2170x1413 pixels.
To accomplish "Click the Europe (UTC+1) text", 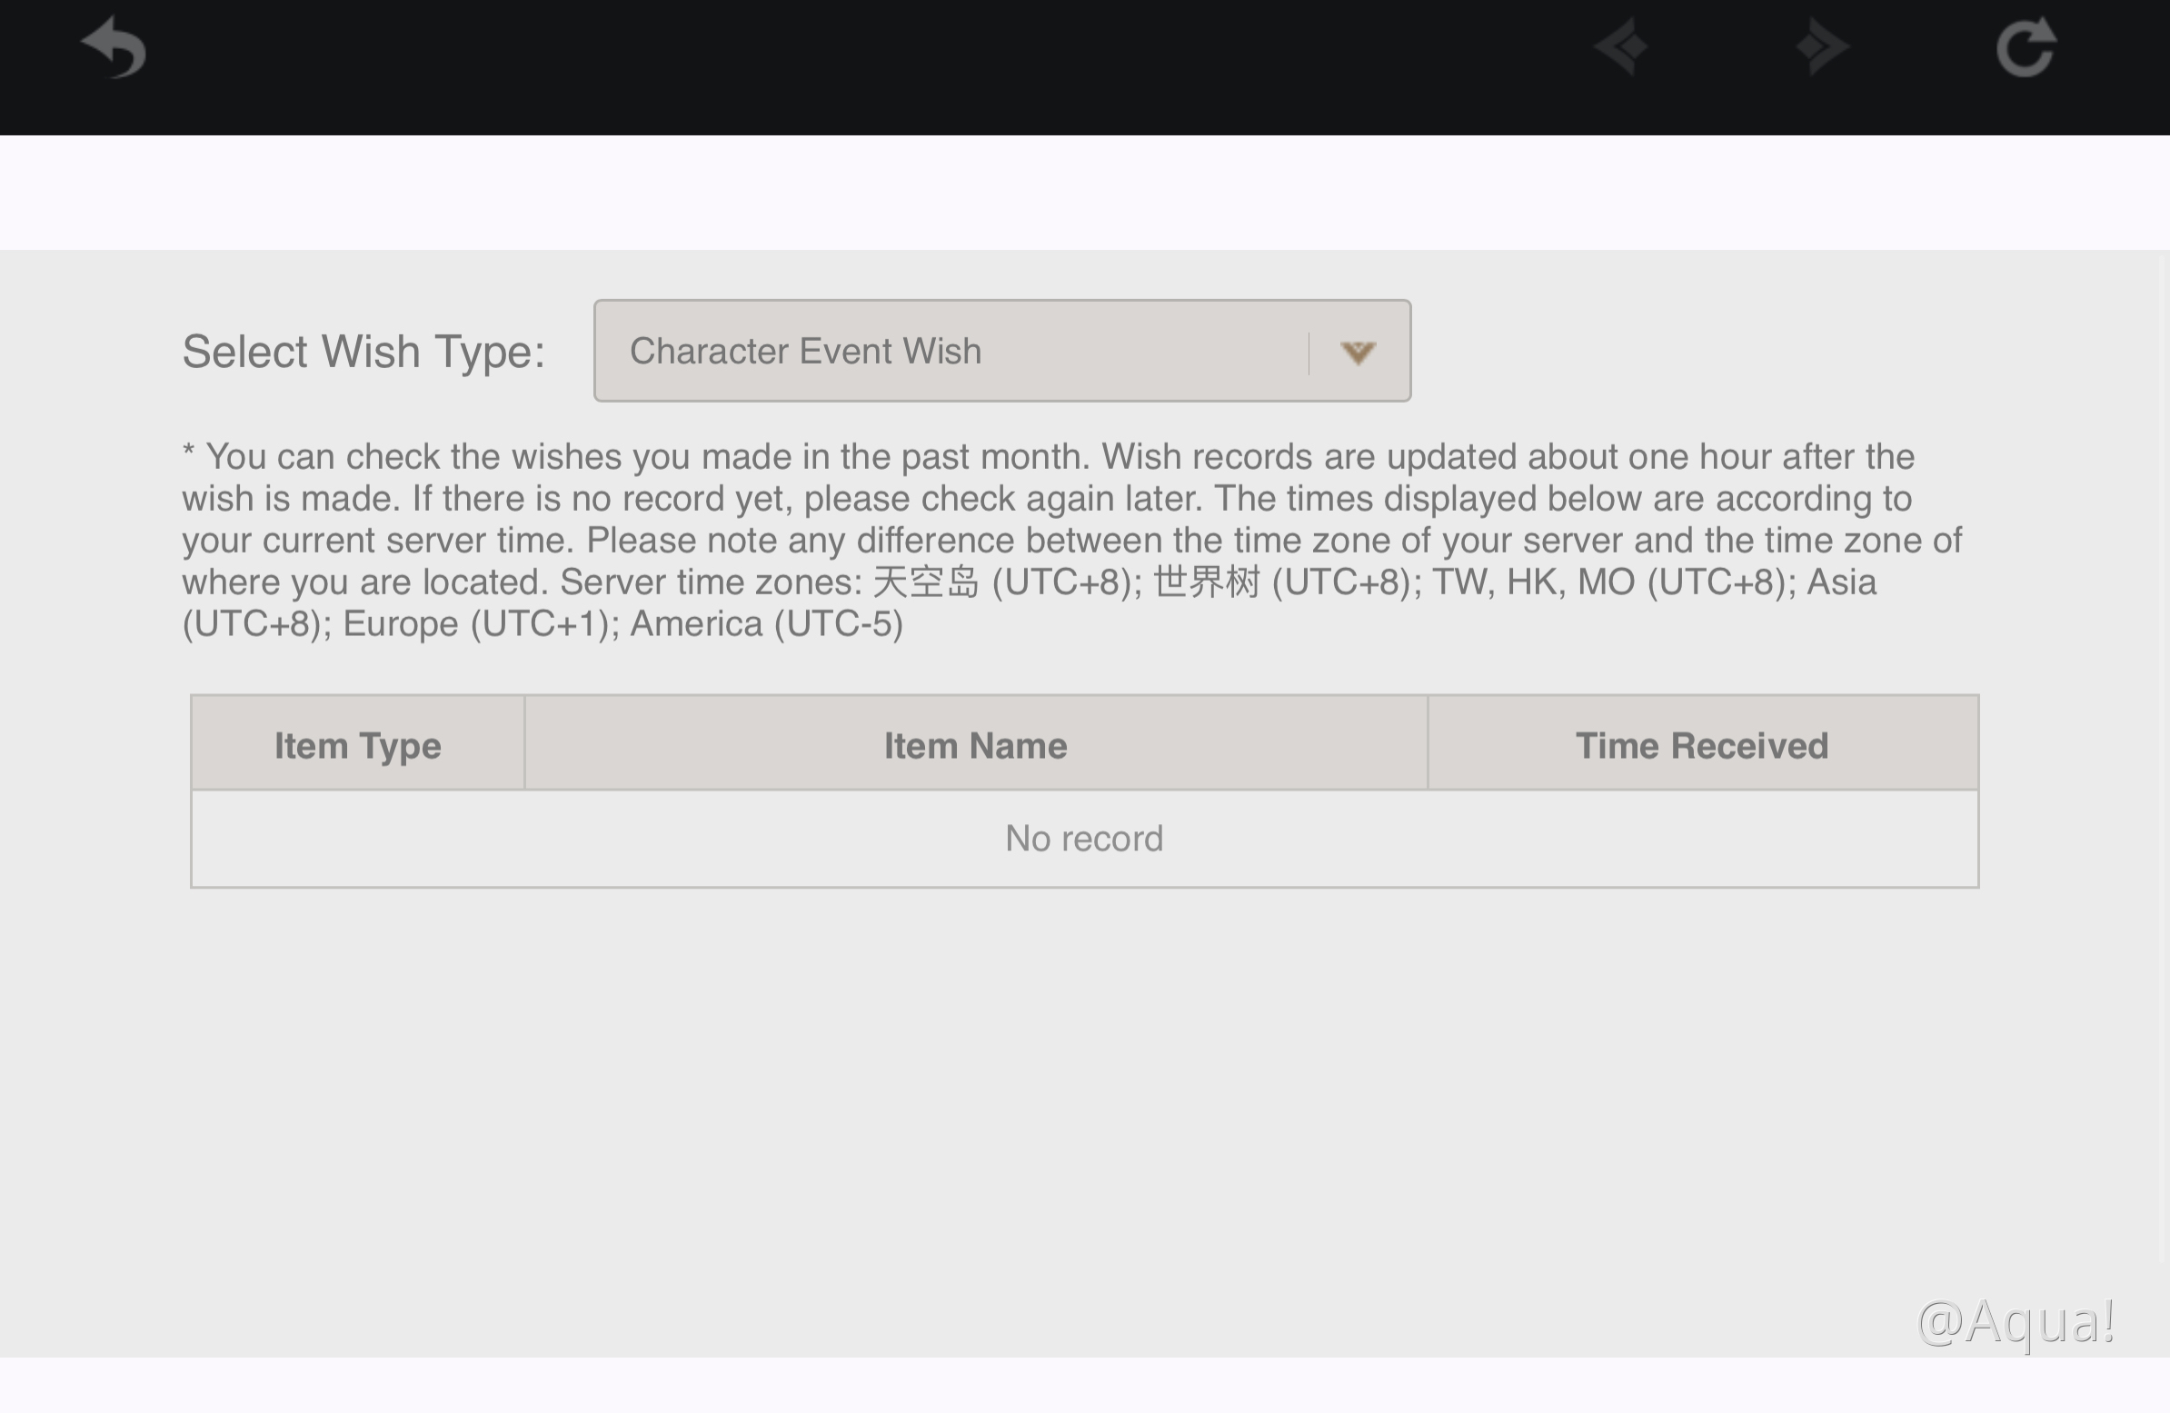I will pos(475,624).
